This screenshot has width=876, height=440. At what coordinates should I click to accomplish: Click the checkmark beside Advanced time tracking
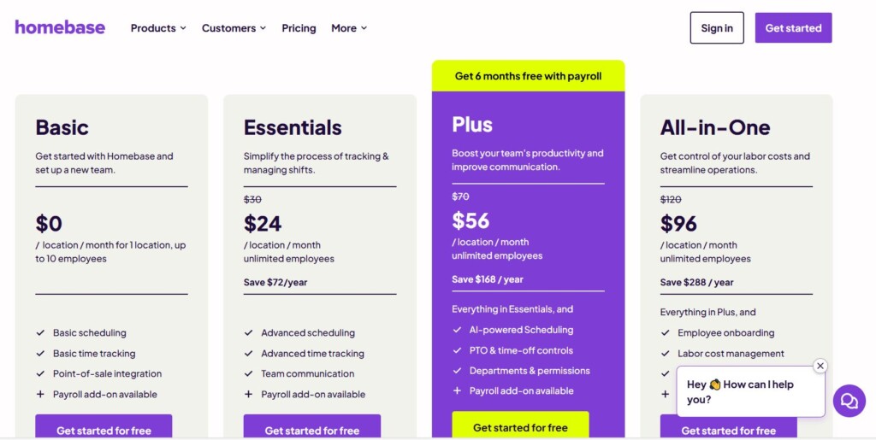[249, 354]
